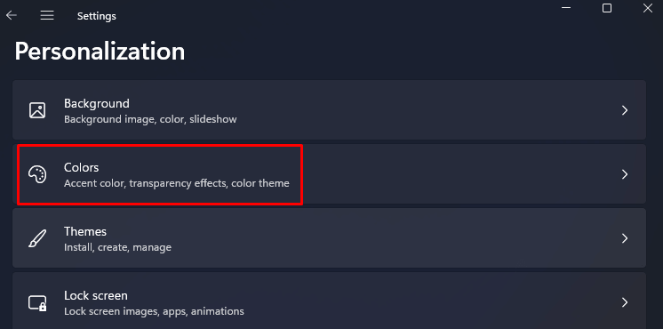Image resolution: width=663 pixels, height=329 pixels.
Task: Select the Colors title text
Action: (x=81, y=167)
